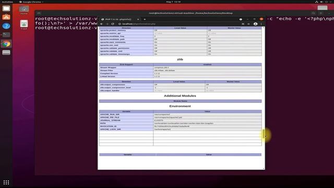This screenshot has width=334, height=188.
Task: Click the incognito-style indicator icon in Chrome title bar
Action: pos(241,19)
